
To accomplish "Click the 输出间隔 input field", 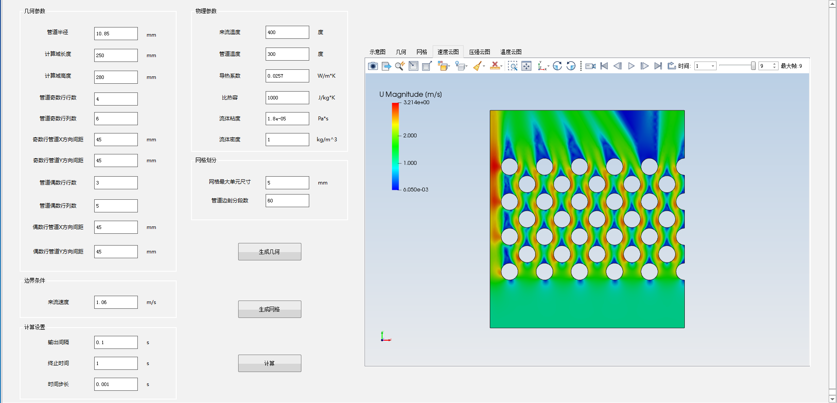I will click(x=116, y=342).
